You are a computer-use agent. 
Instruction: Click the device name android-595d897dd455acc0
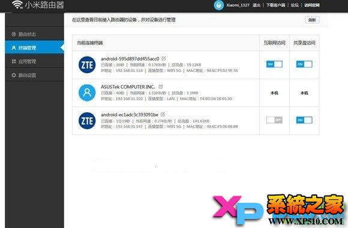pos(130,59)
